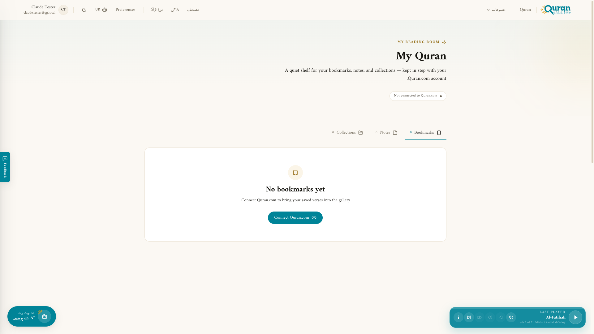Click the Quran Gallery logo
The height and width of the screenshot is (334, 594).
click(556, 10)
